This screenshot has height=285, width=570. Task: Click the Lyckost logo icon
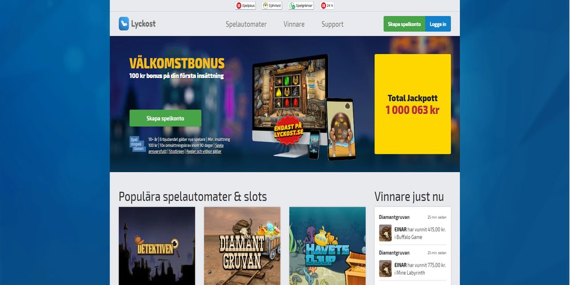[124, 23]
